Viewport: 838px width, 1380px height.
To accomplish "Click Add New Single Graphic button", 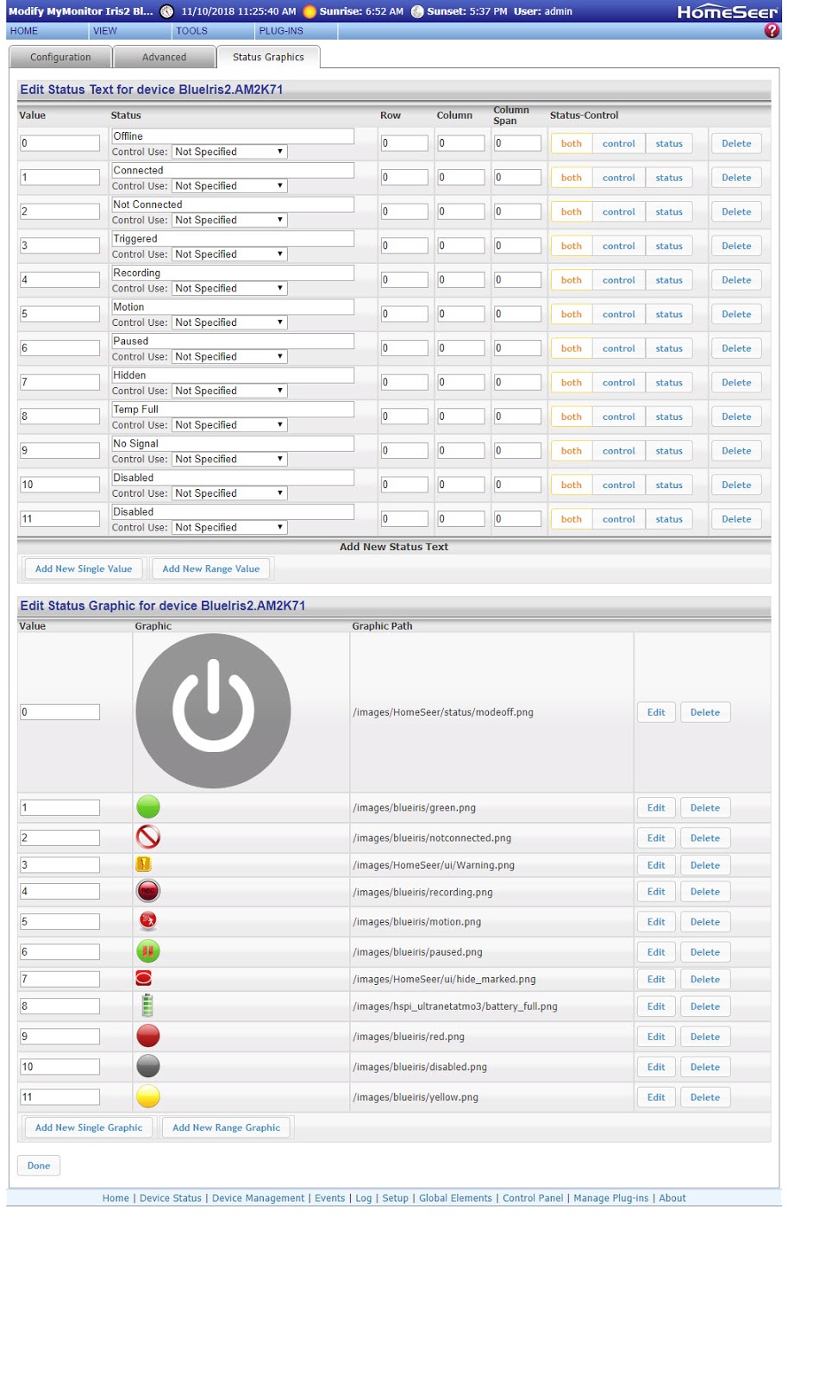I will click(89, 1127).
